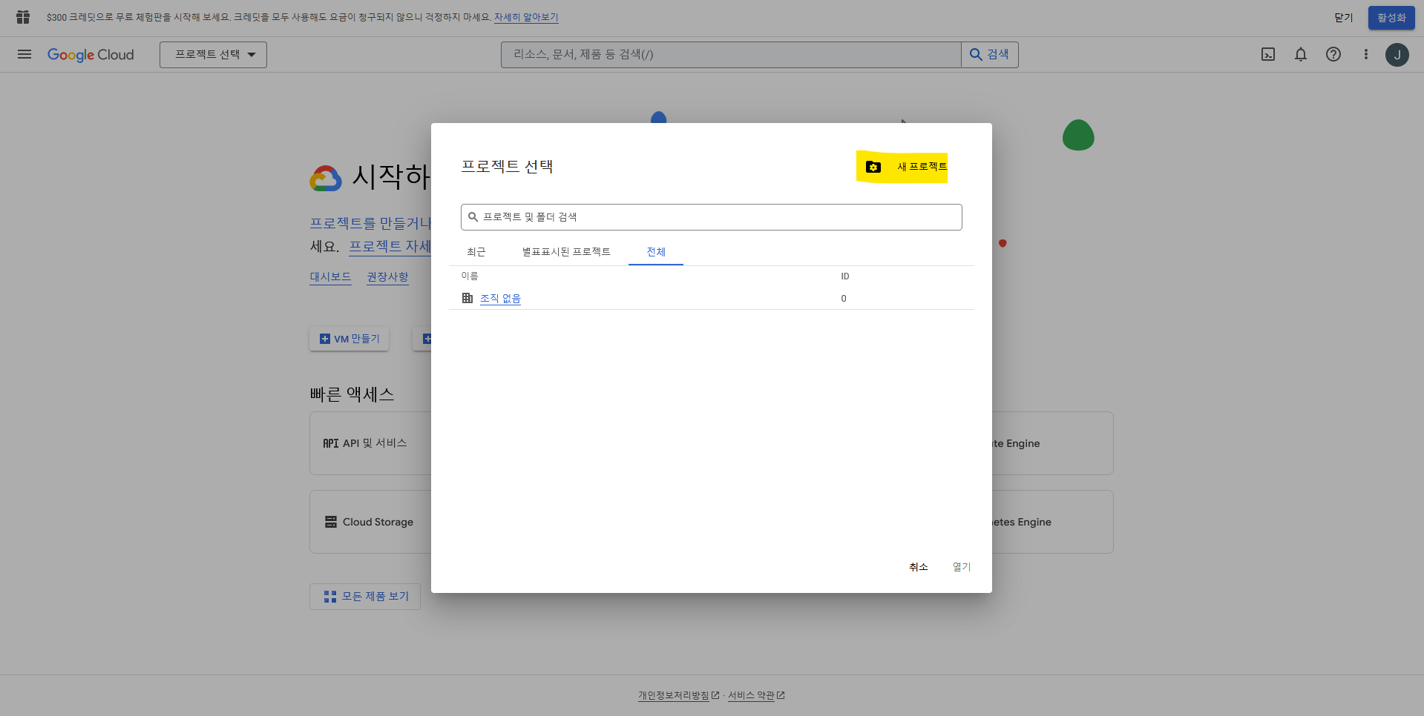The width and height of the screenshot is (1424, 716).
Task: Open the notifications bell
Action: [1301, 55]
